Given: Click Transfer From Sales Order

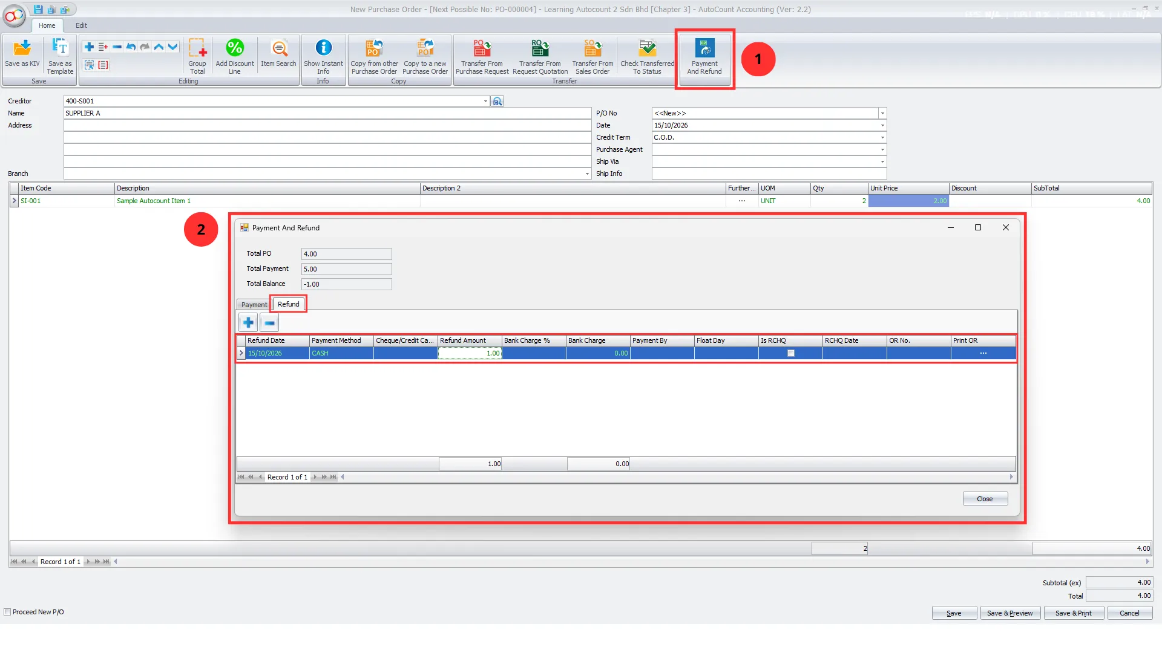Looking at the screenshot, I should (x=592, y=56).
